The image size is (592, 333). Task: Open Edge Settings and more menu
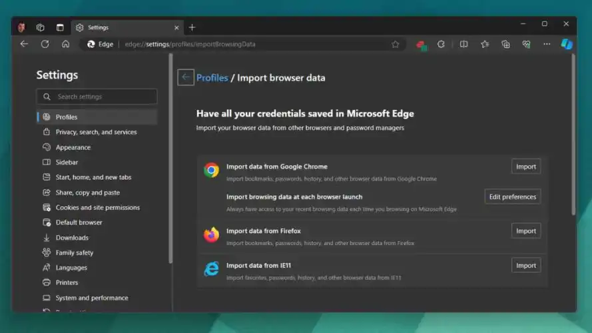point(547,44)
